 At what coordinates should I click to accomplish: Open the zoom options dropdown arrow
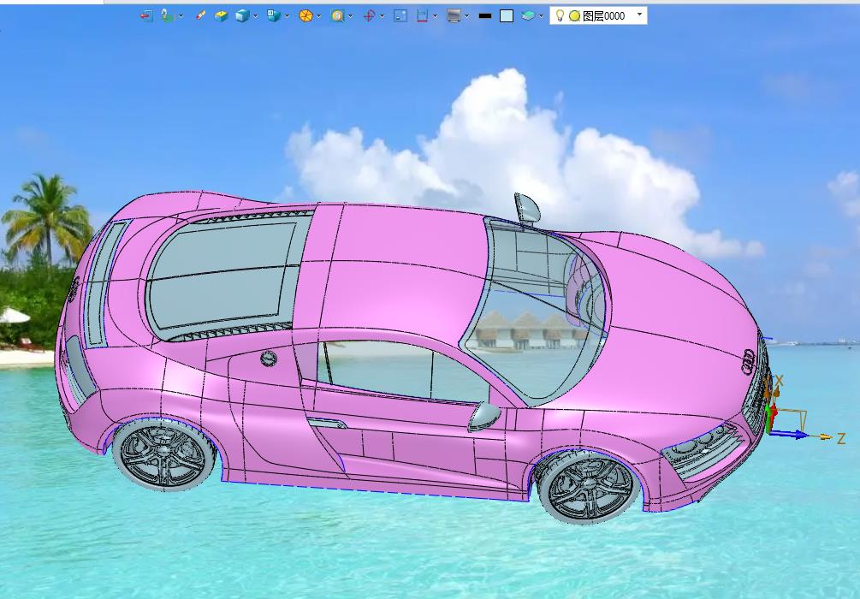pyautogui.click(x=351, y=16)
